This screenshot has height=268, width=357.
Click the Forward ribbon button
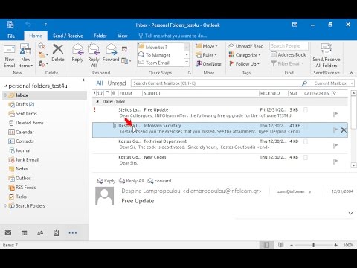tap(111, 53)
